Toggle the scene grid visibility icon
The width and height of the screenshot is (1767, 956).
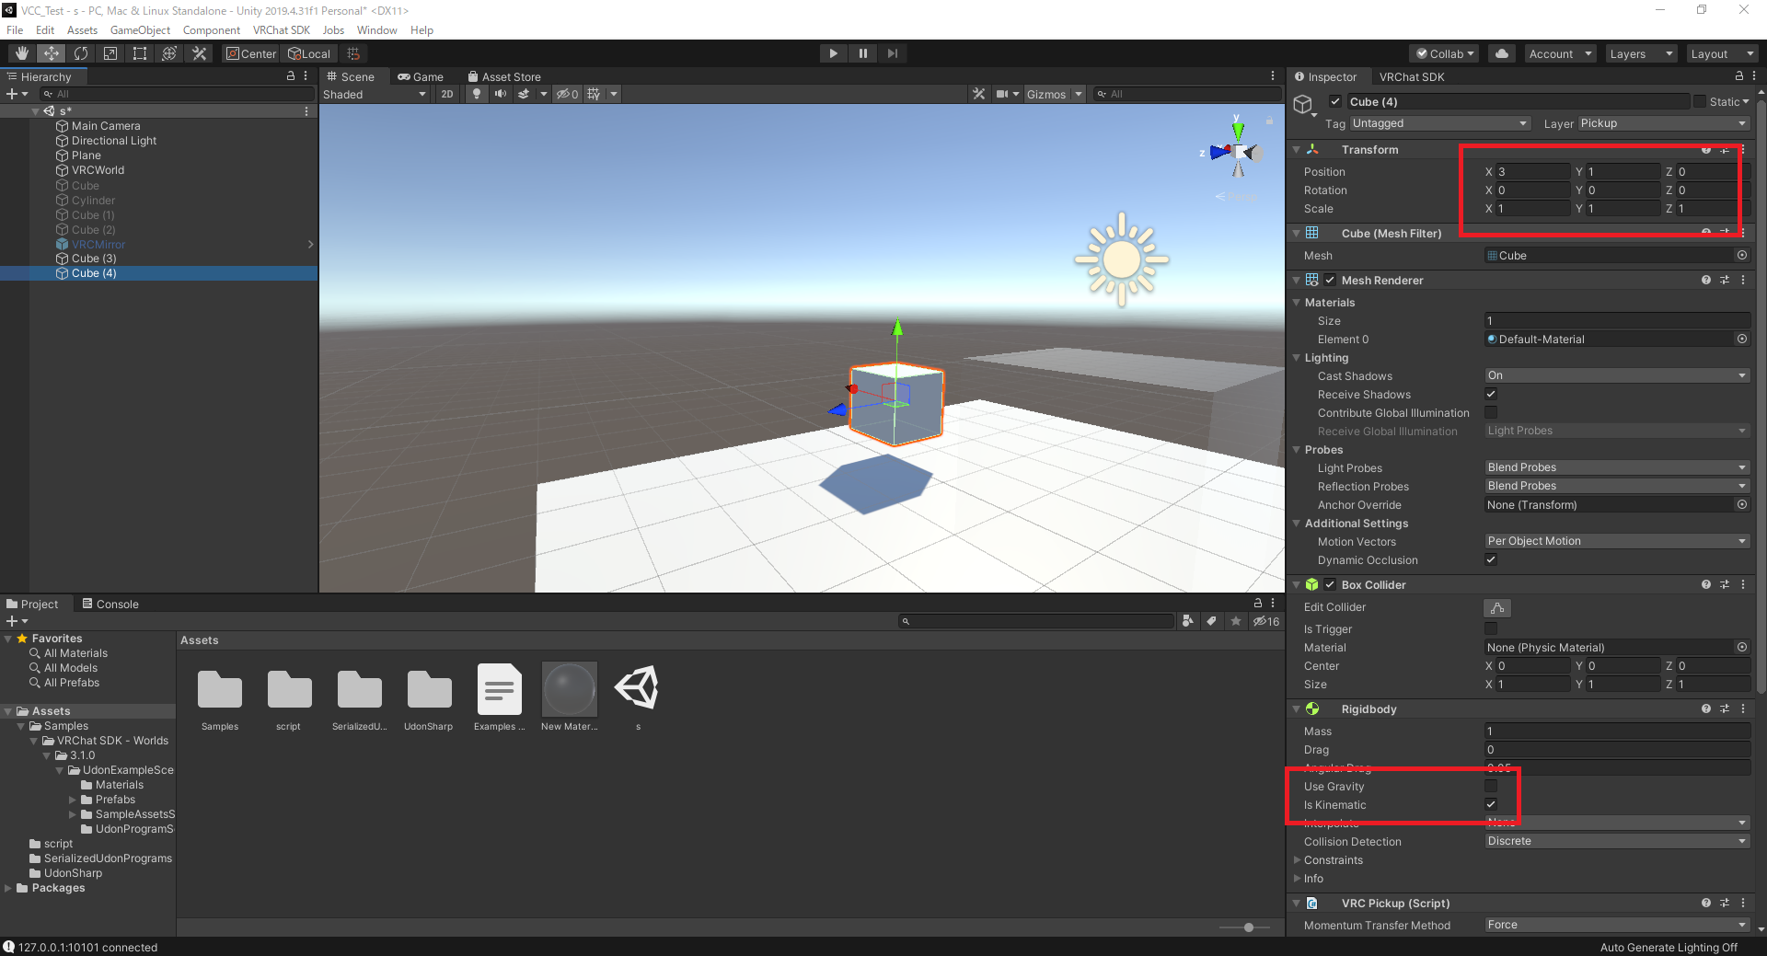coord(594,94)
